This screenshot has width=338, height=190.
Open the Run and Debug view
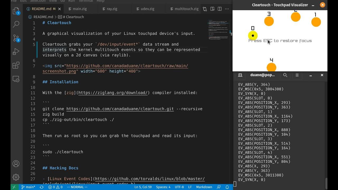(16, 51)
